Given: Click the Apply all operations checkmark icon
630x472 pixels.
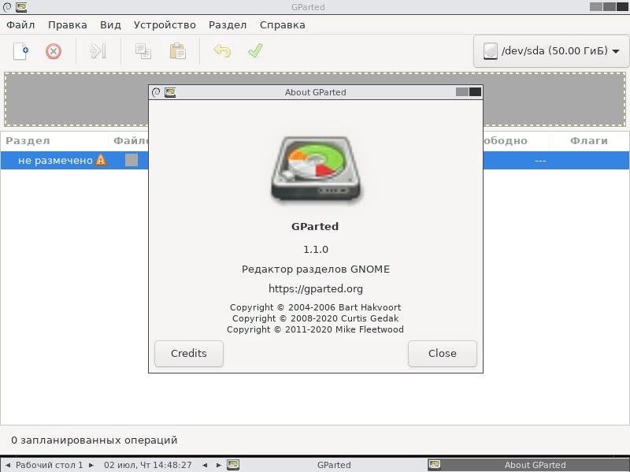Looking at the screenshot, I should [x=255, y=50].
